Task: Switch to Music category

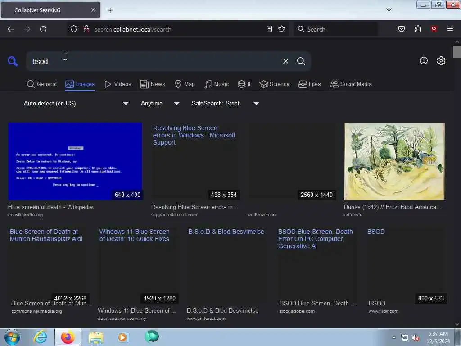Action: pos(217,84)
